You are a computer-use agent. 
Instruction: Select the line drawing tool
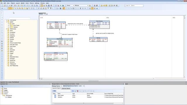coord(71,8)
